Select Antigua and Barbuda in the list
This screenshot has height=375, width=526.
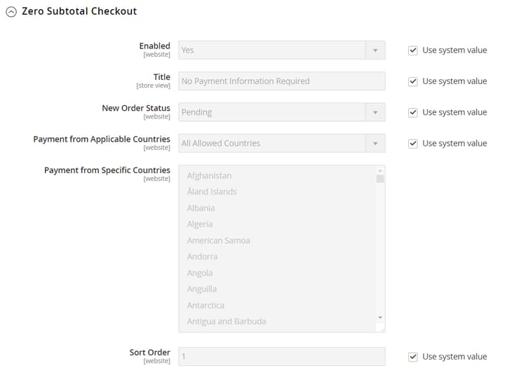(x=226, y=322)
